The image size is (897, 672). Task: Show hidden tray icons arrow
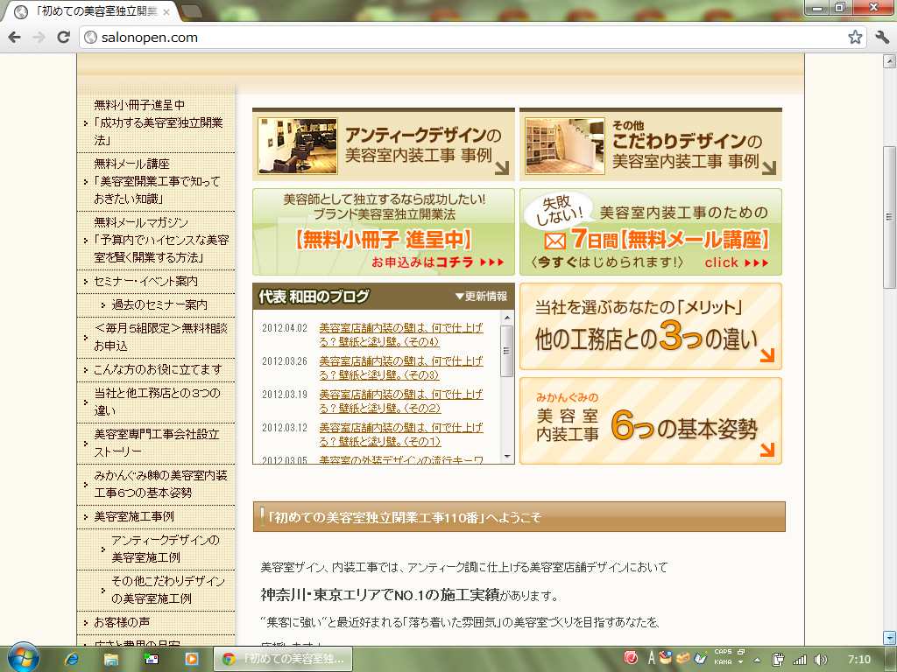[x=758, y=660]
